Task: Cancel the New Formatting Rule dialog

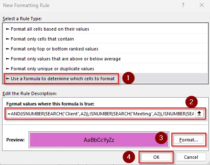Action: (191, 157)
